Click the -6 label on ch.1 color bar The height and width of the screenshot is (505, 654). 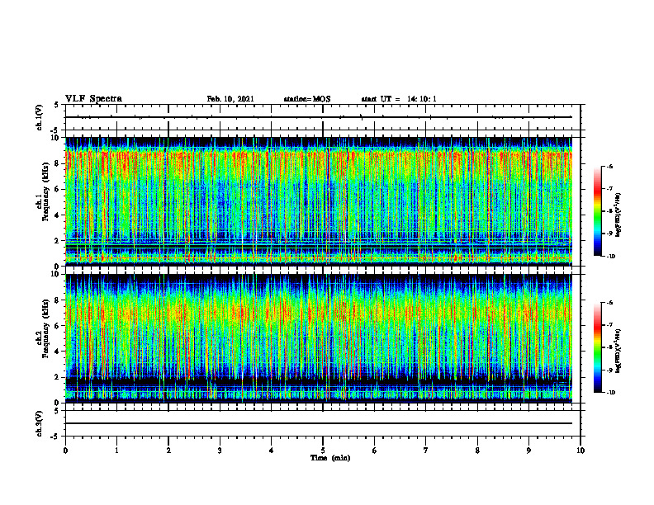tap(609, 167)
